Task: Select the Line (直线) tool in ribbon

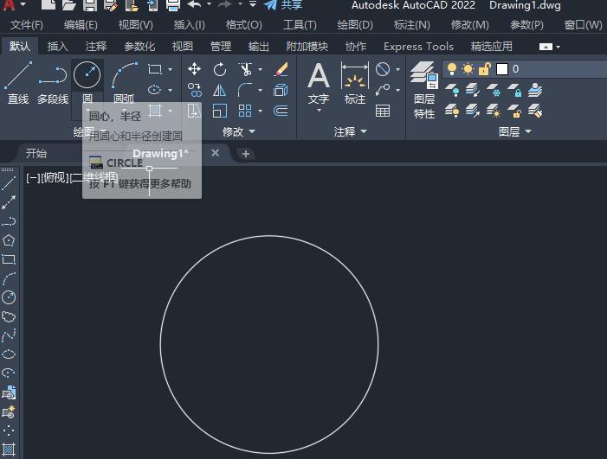Action: coord(18,82)
